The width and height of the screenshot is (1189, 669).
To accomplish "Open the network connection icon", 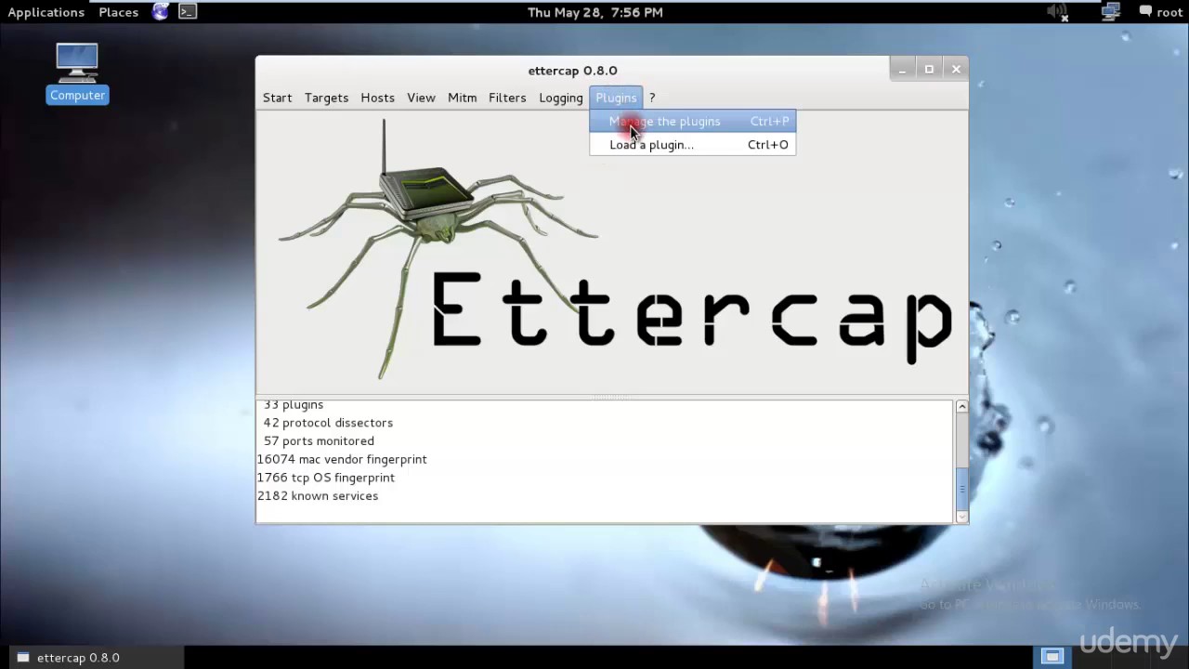I will point(1111,12).
